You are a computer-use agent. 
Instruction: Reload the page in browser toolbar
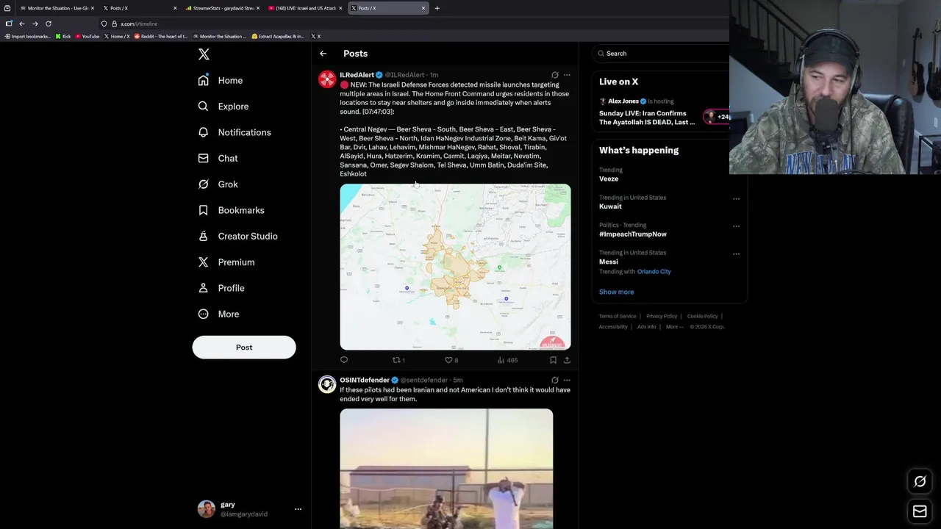click(49, 24)
